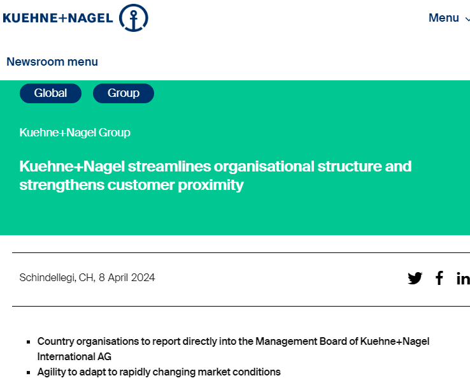
Task: Select the Group tag
Action: (x=124, y=93)
